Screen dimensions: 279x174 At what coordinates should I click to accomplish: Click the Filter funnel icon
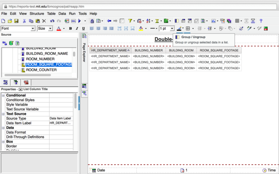130,21
